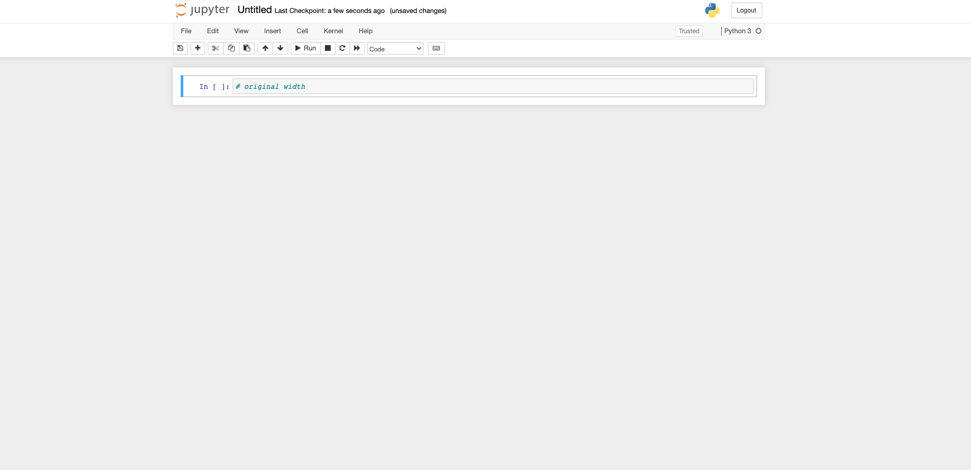Screen dimensions: 971x470
Task: Click inside the code cell containing original width comment
Action: [x=493, y=86]
